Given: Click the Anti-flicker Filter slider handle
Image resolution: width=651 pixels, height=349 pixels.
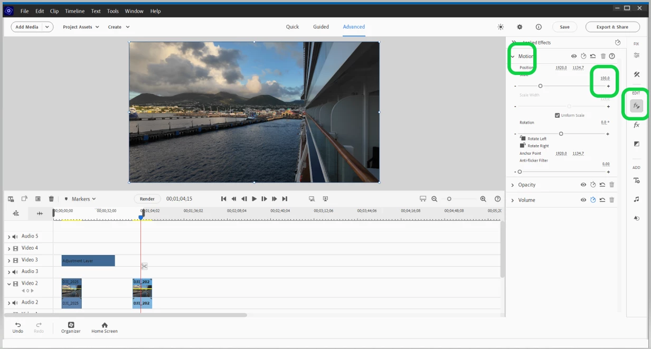Looking at the screenshot, I should (x=520, y=172).
